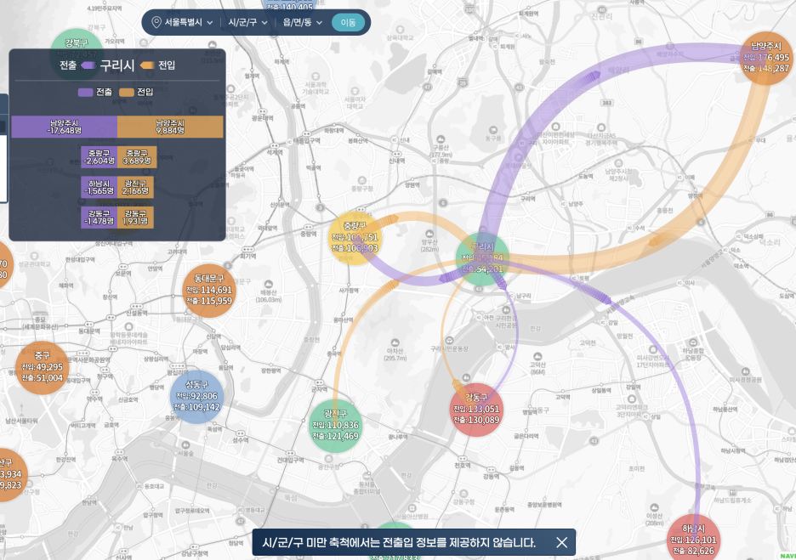This screenshot has height=560, width=796.
Task: Click the orange 전입 legend swatch
Action: pos(127,92)
